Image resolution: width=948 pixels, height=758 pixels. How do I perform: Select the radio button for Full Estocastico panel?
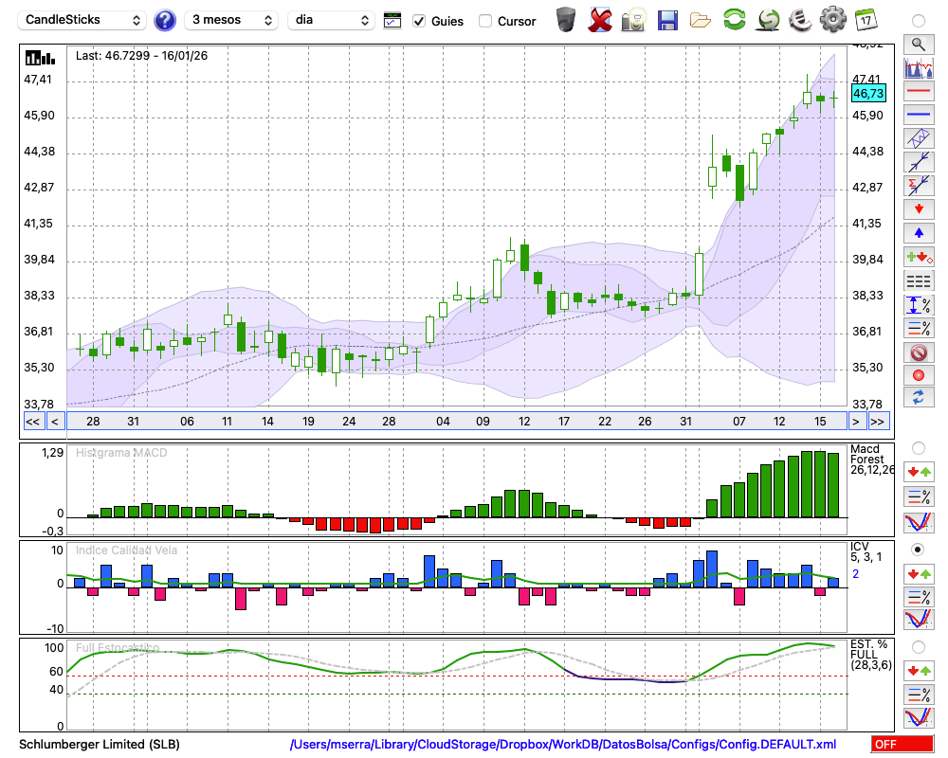pyautogui.click(x=918, y=646)
